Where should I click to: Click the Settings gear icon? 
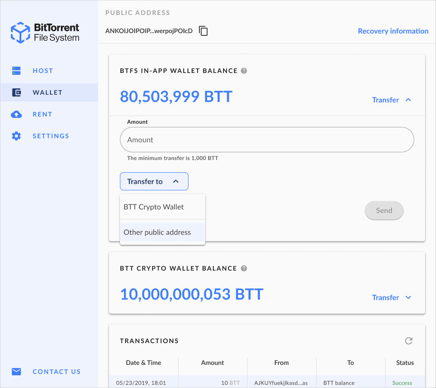click(x=16, y=136)
